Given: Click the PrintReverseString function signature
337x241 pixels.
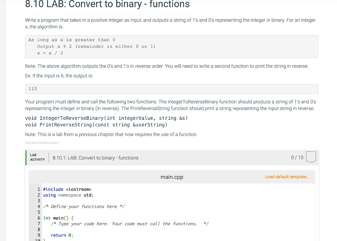Looking at the screenshot, I should coord(96,125).
